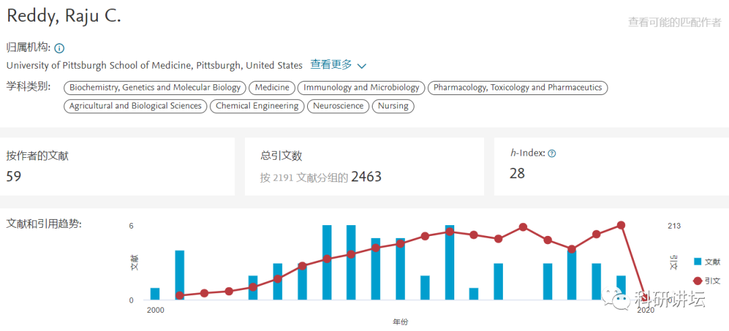Click total citations number 2463
729x331 pixels.
pos(367,177)
